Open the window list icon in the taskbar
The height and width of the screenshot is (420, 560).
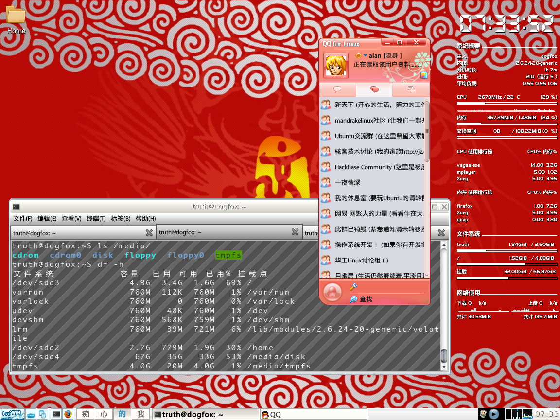[x=42, y=414]
